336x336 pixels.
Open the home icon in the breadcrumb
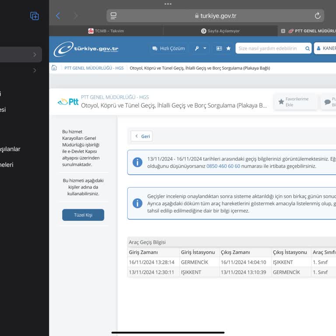pyautogui.click(x=54, y=68)
